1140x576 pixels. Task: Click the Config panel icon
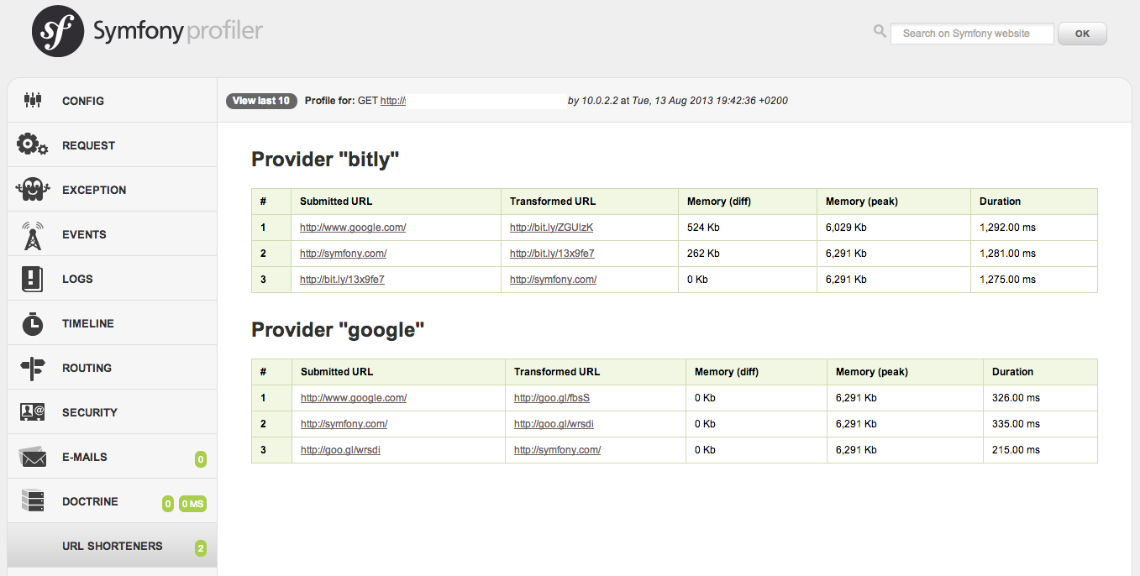click(33, 101)
